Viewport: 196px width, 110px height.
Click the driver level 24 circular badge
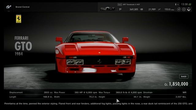[x=179, y=9]
